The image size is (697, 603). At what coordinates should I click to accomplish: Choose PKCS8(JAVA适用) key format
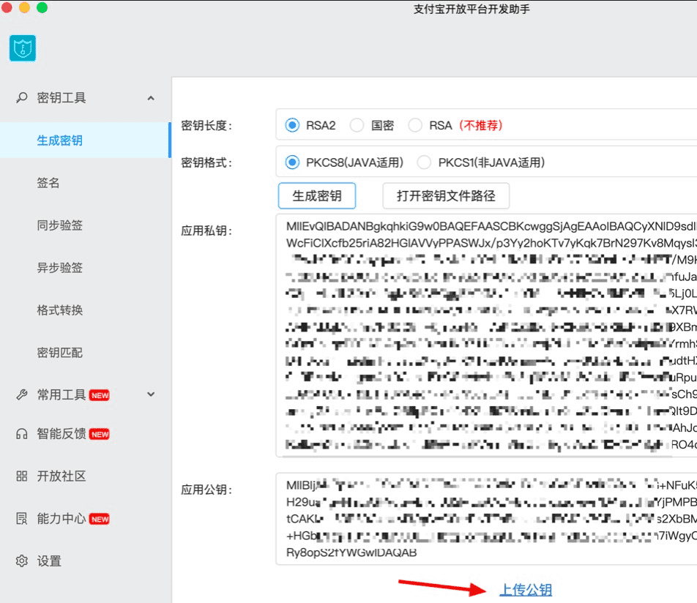point(293,162)
